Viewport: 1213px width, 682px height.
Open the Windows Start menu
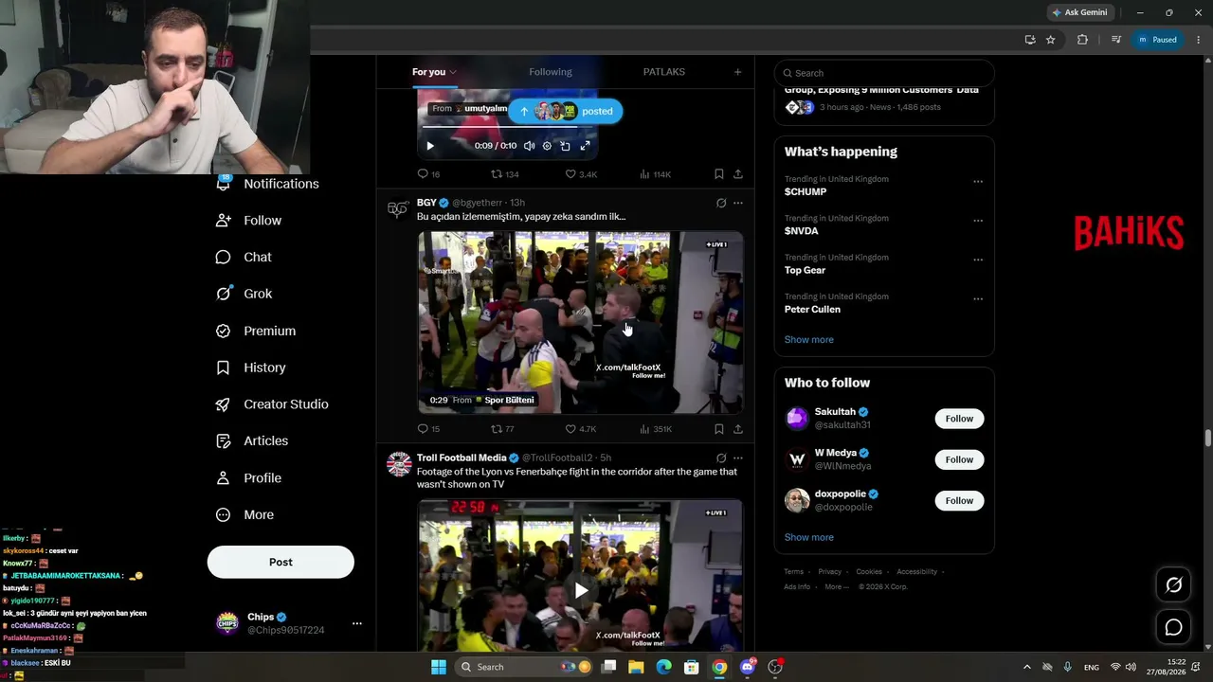(x=439, y=667)
